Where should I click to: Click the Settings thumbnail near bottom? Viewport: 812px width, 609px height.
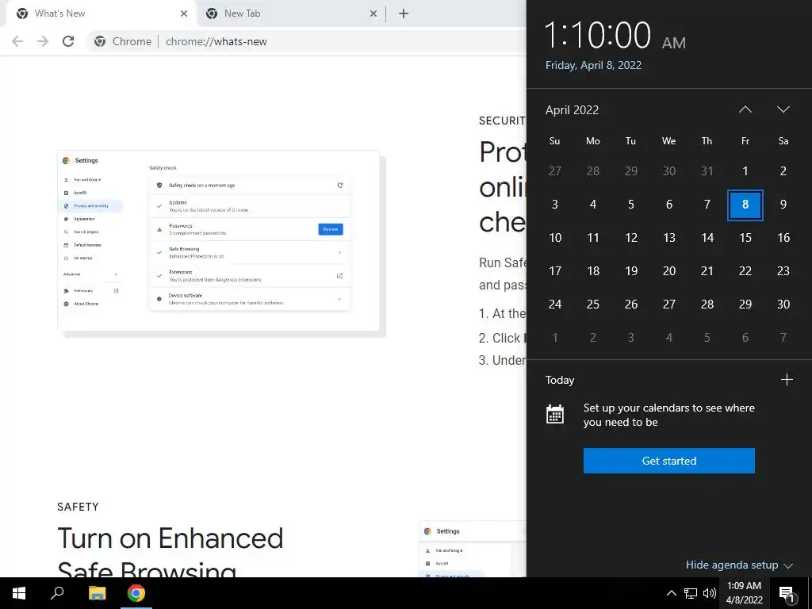[473, 549]
